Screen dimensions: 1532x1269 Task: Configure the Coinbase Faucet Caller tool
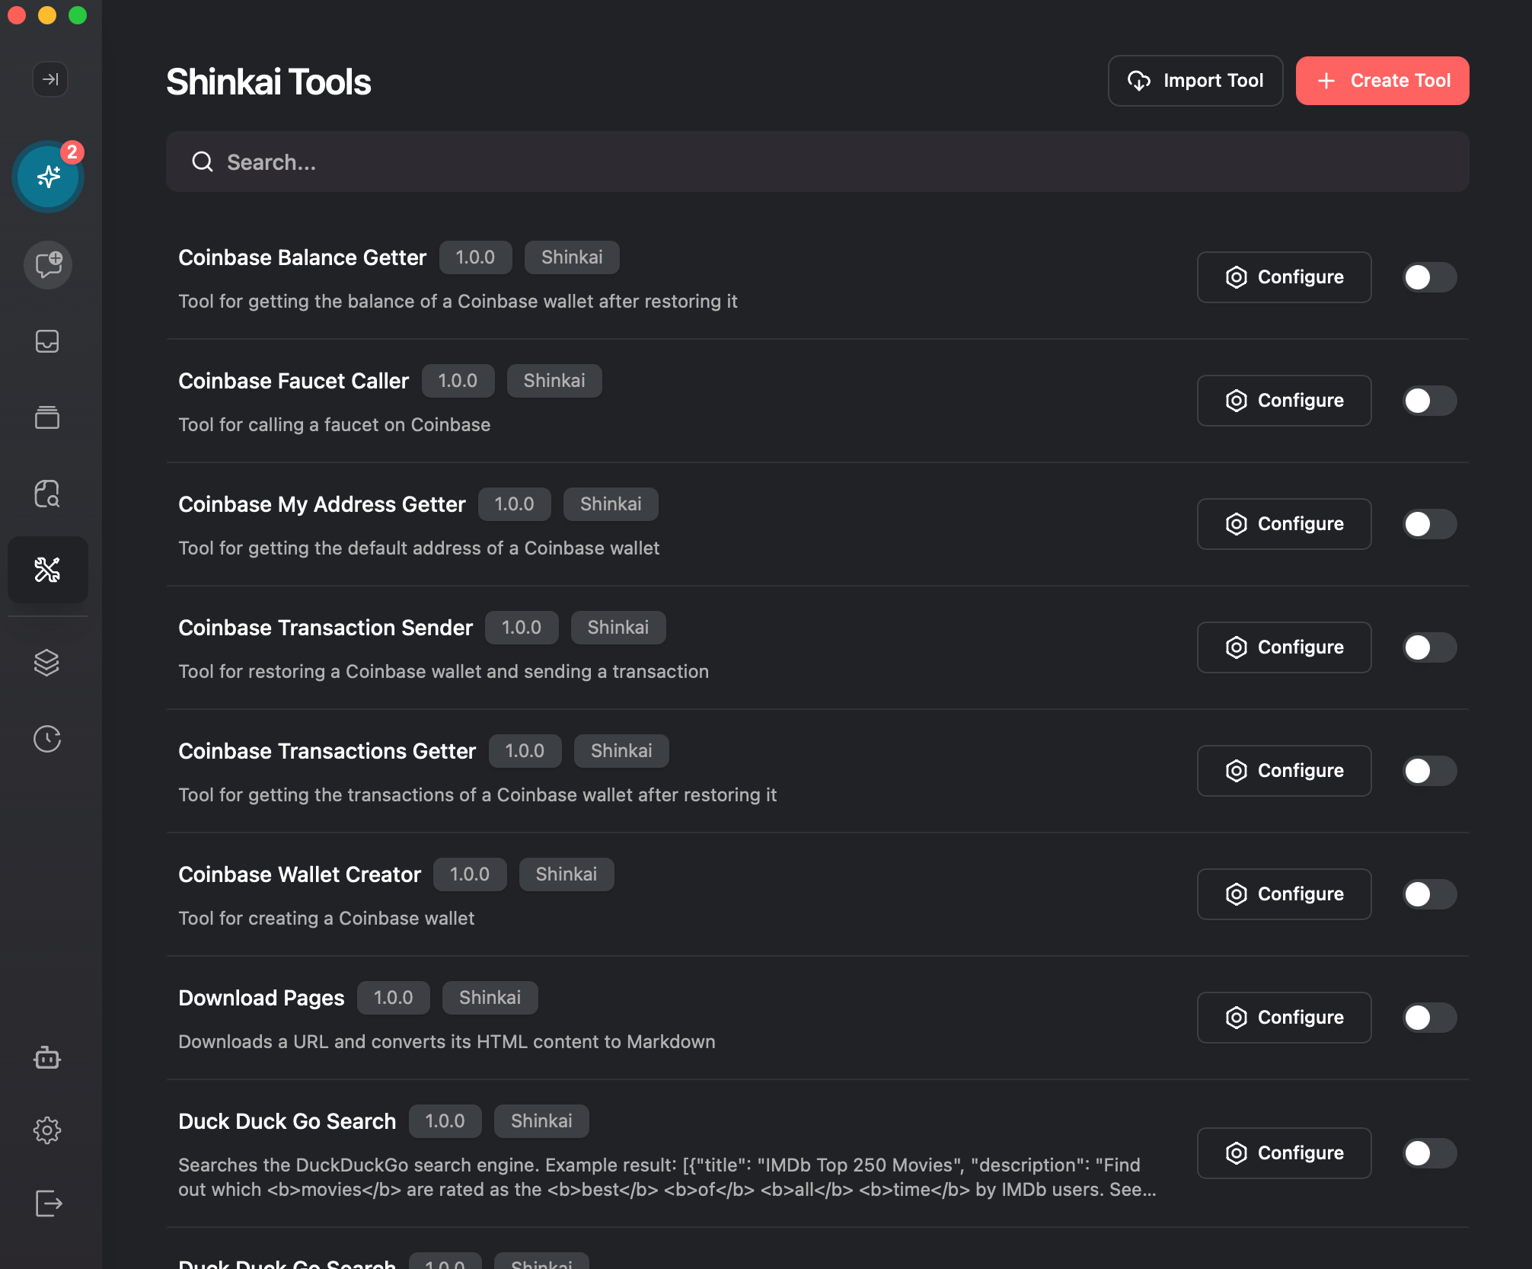[1284, 401]
